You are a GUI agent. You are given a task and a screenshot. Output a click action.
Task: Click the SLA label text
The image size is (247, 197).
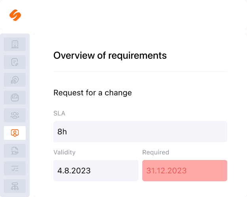tap(59, 113)
